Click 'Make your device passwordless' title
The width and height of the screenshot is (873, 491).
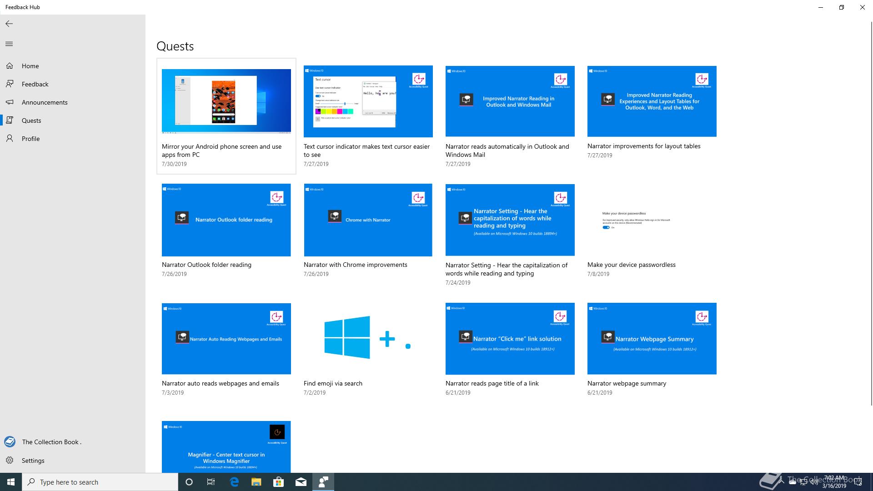[632, 265]
